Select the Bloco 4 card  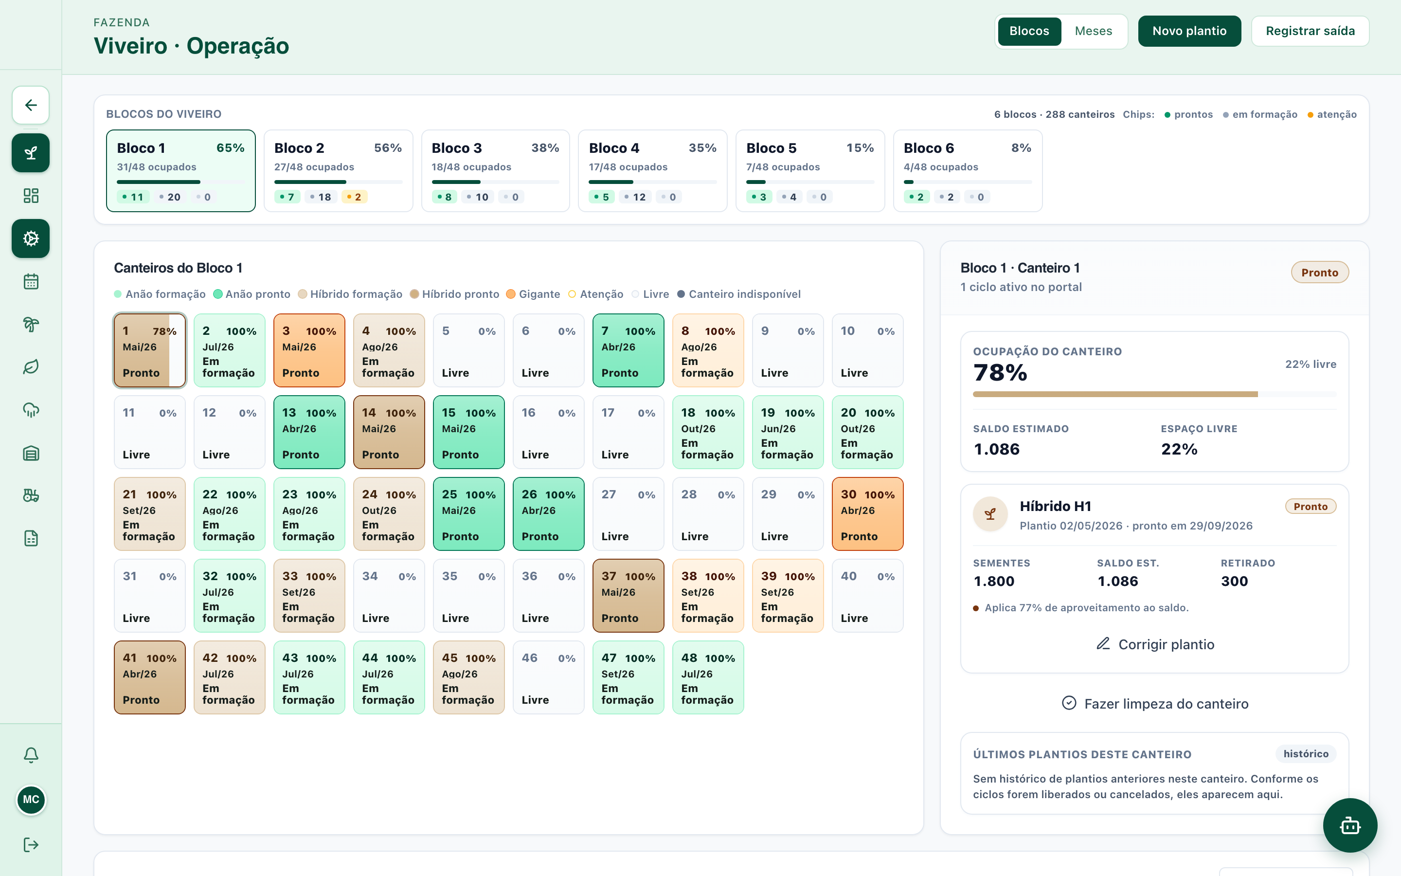(x=652, y=171)
